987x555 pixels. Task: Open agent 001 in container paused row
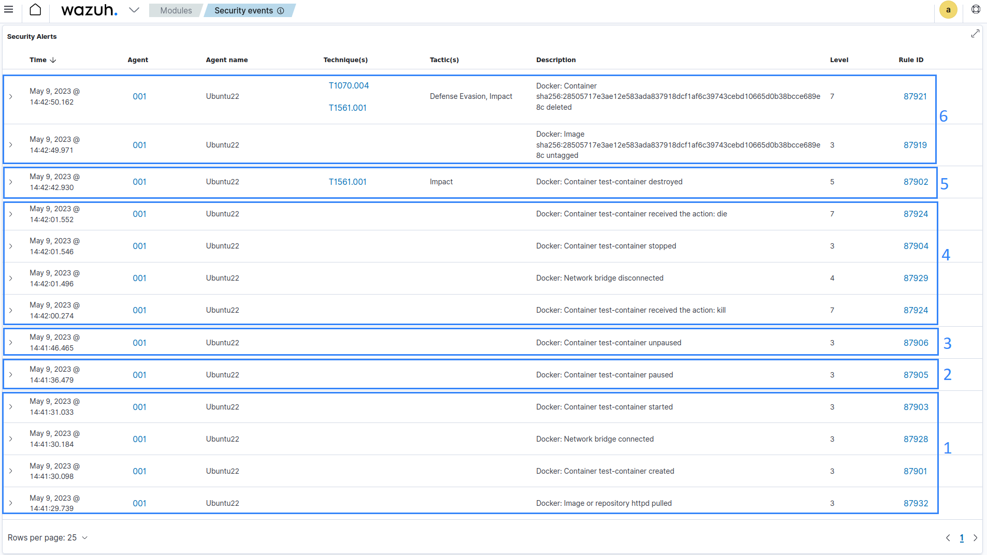point(139,375)
